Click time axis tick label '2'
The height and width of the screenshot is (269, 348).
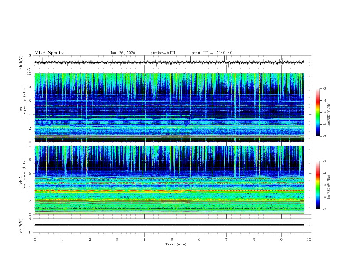pos(90,240)
